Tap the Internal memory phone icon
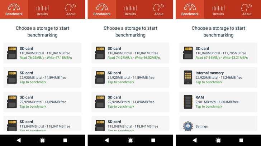Viewport: 261px width, 146px height. 188,77
